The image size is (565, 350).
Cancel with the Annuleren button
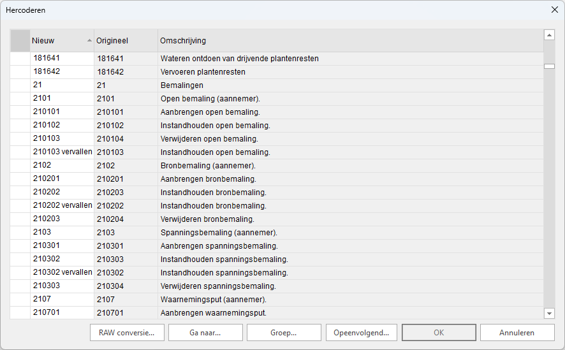[x=517, y=333]
